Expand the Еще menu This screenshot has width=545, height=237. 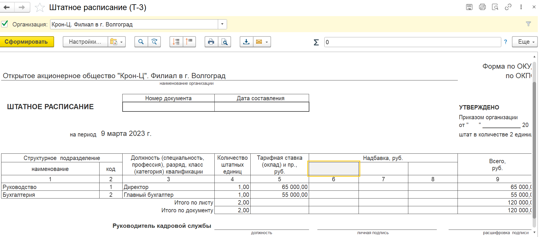(x=525, y=42)
